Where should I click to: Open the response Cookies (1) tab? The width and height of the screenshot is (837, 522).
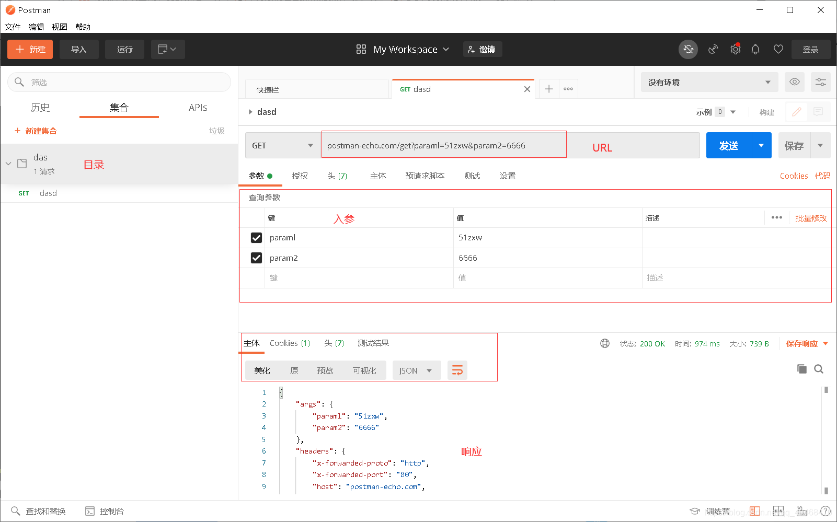[290, 343]
